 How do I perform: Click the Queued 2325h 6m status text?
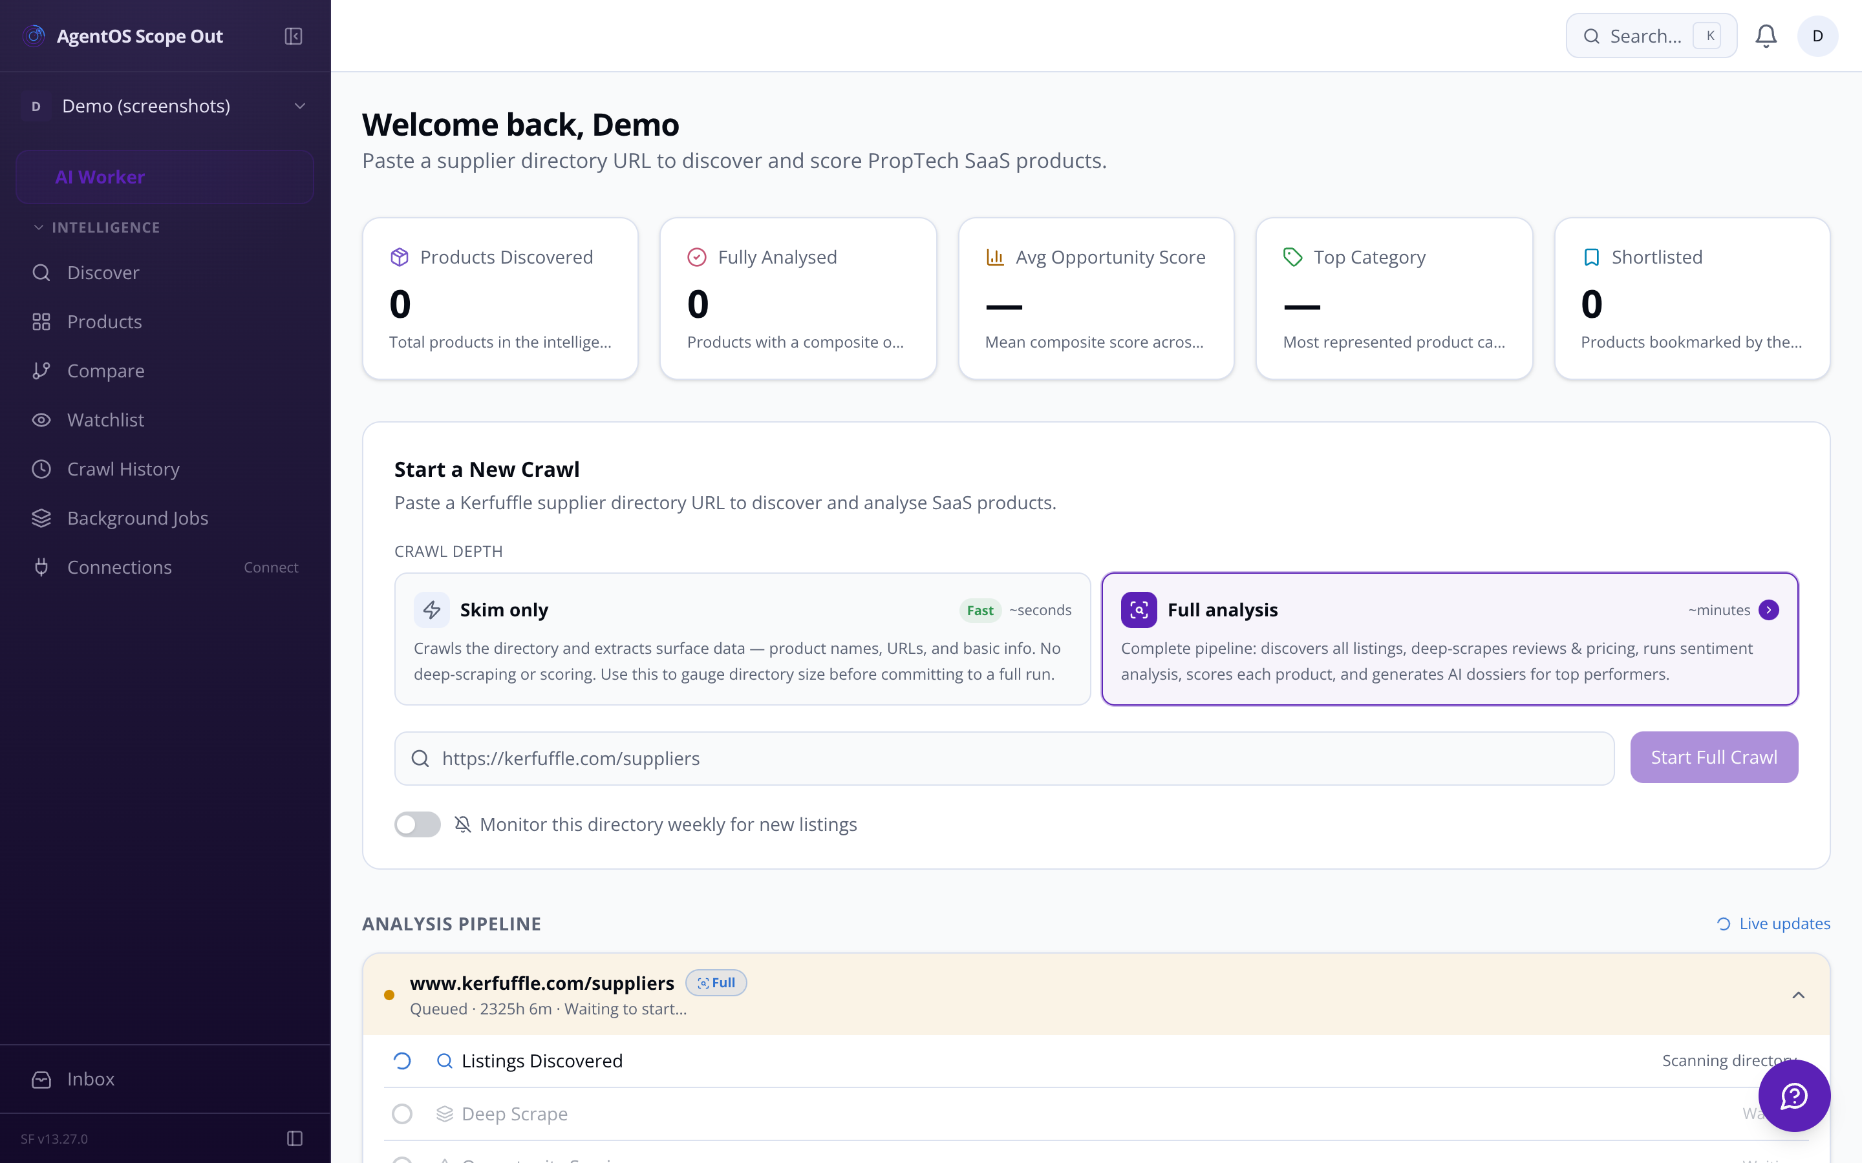click(x=549, y=1009)
